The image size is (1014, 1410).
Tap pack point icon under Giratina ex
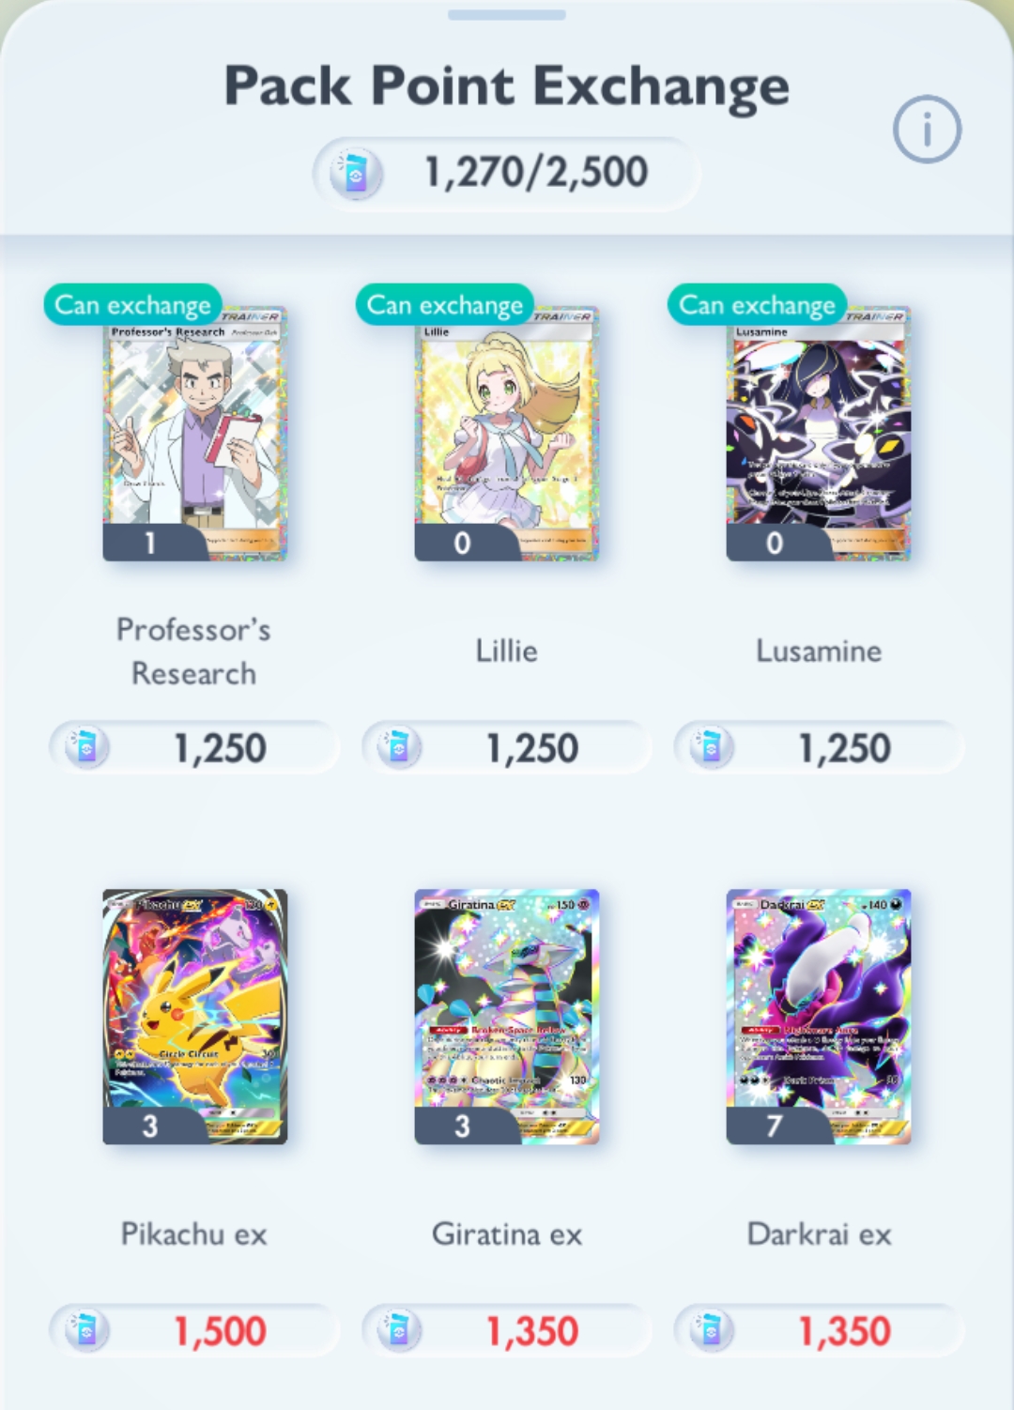[399, 1331]
